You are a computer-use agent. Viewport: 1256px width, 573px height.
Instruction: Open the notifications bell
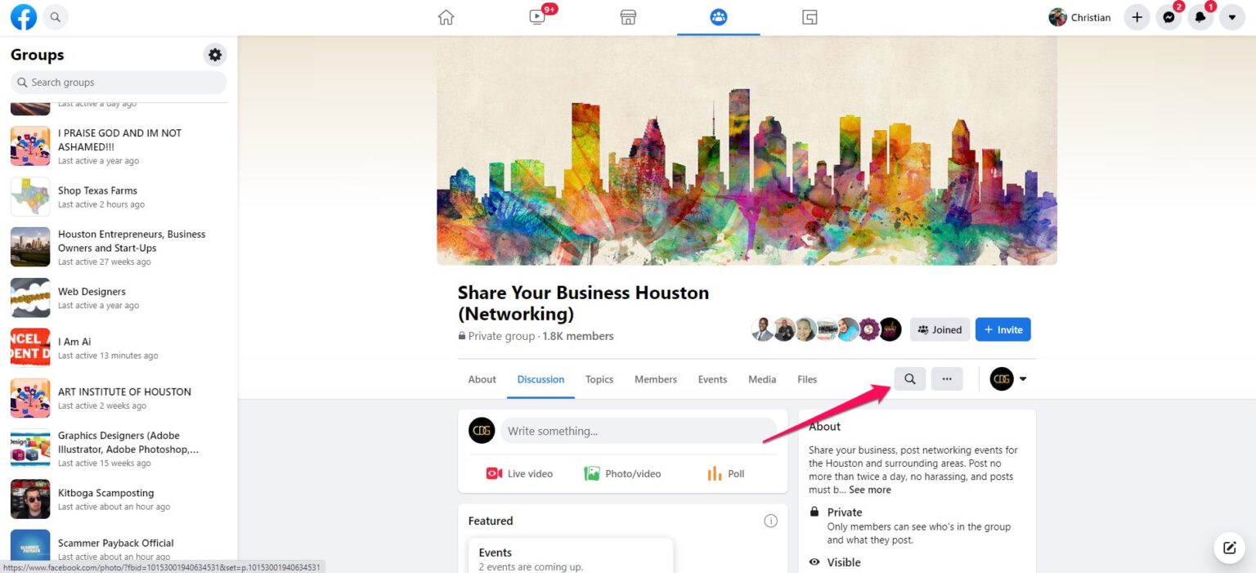click(1200, 17)
